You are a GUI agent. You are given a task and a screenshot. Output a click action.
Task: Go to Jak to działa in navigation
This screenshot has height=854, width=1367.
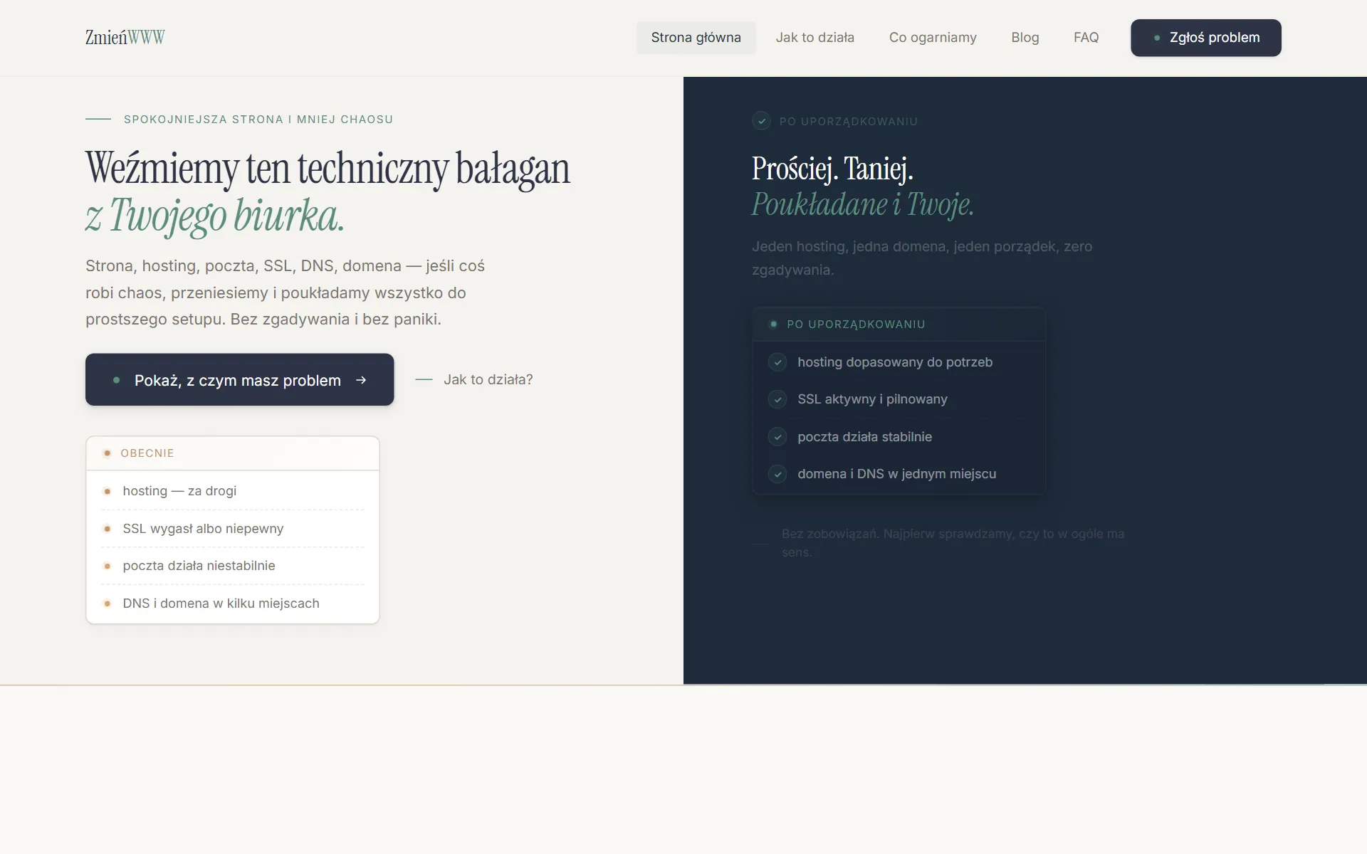(x=815, y=38)
